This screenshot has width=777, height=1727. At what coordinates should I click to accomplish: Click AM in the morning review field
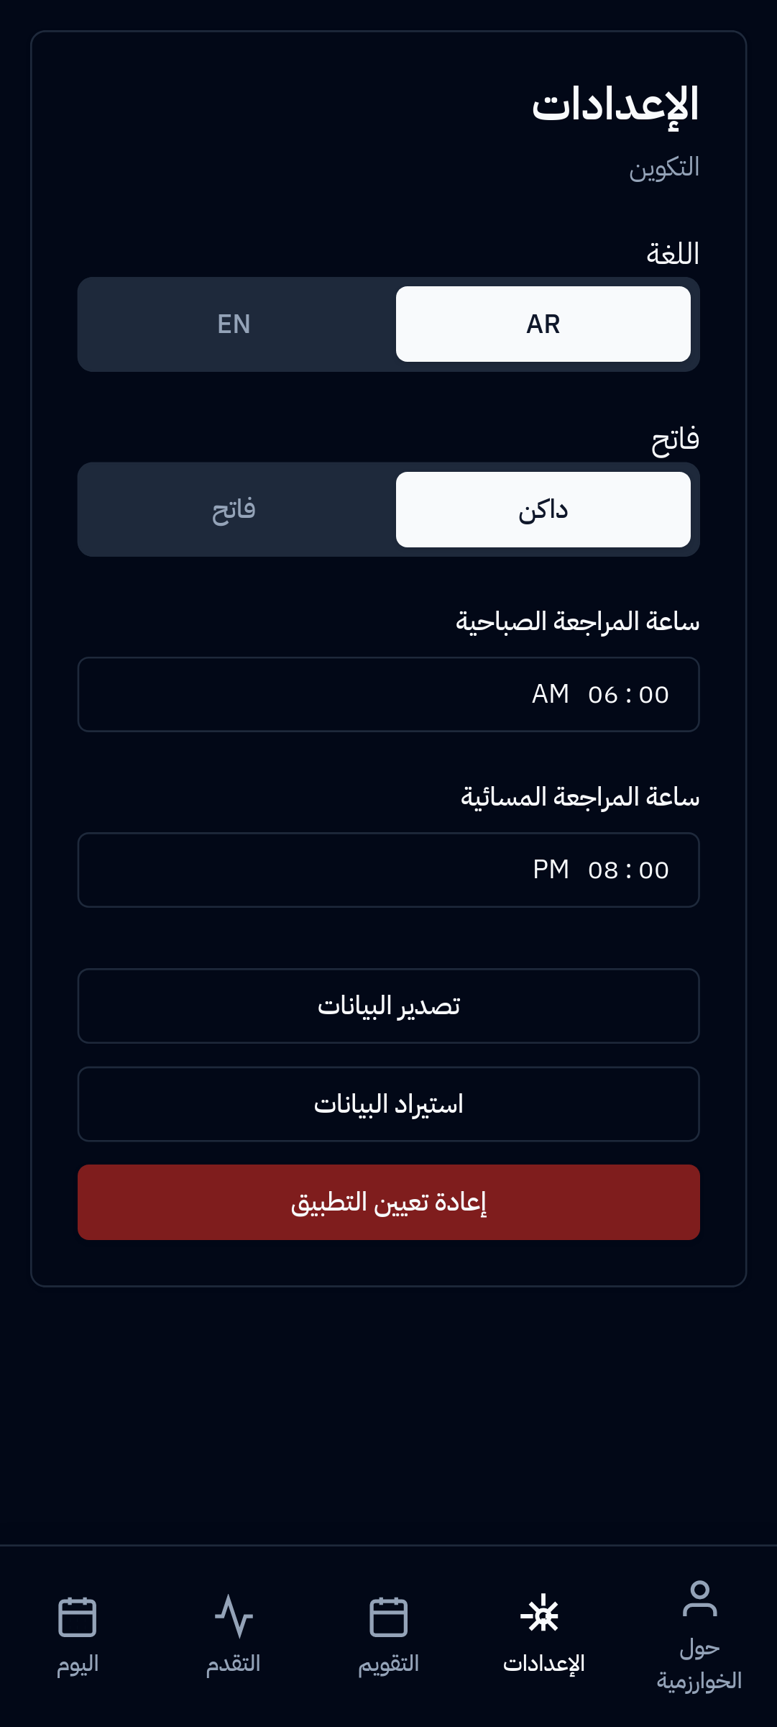[551, 695]
